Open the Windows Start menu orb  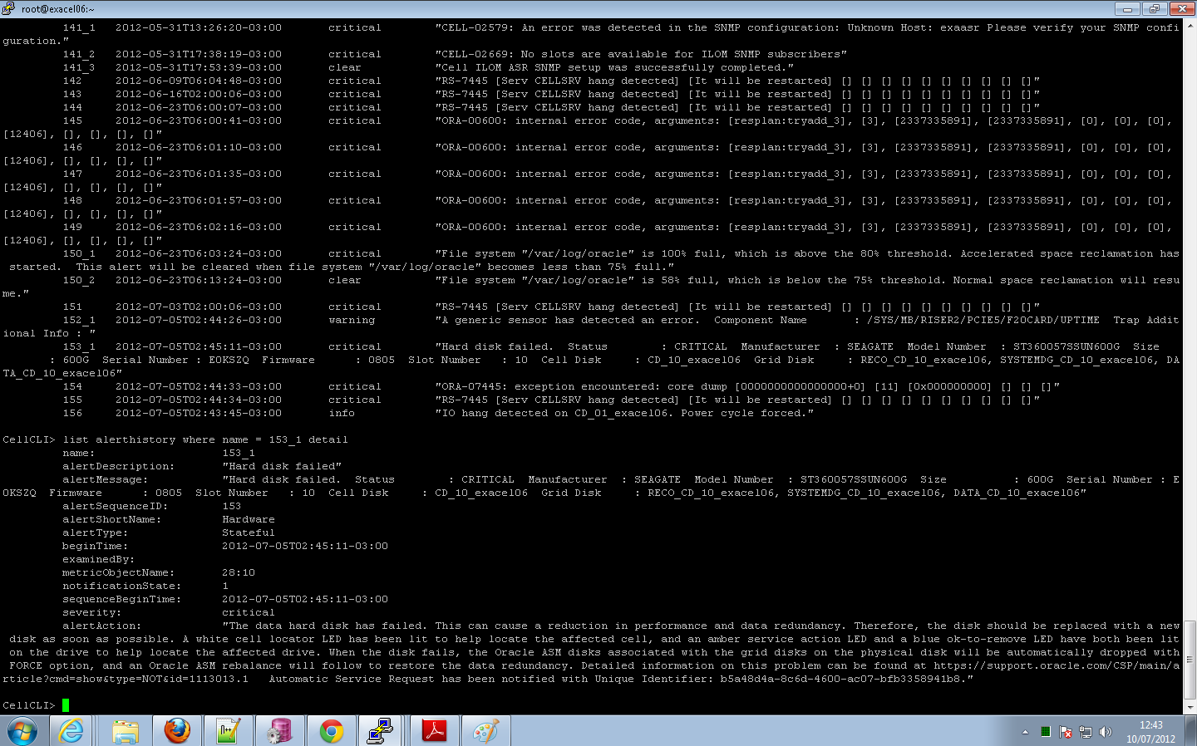22,731
